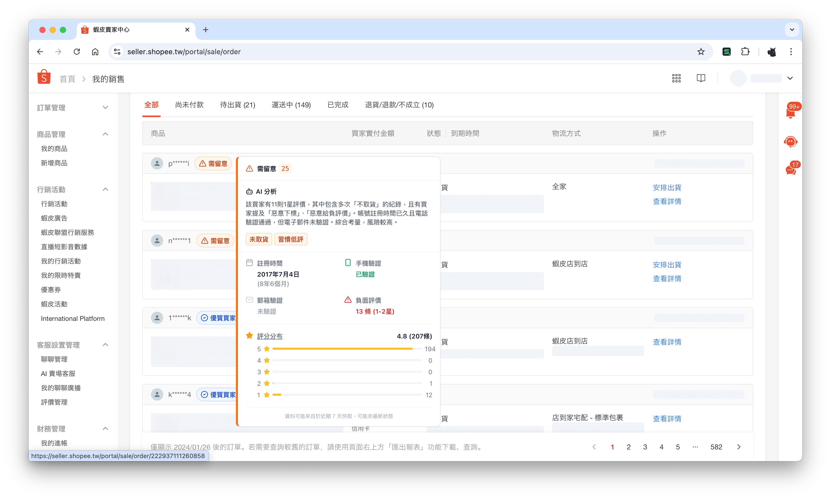The height and width of the screenshot is (499, 831).
Task: Reload the page
Action: tap(77, 52)
